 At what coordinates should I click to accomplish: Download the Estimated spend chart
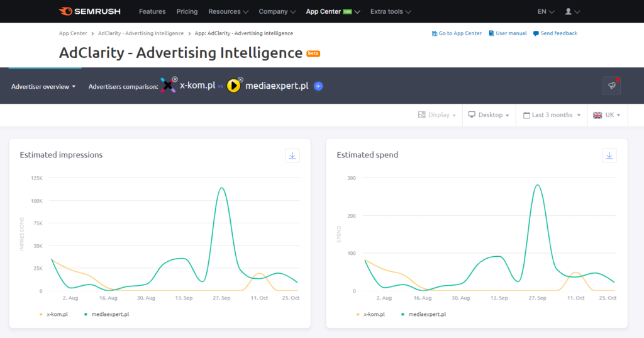click(609, 155)
